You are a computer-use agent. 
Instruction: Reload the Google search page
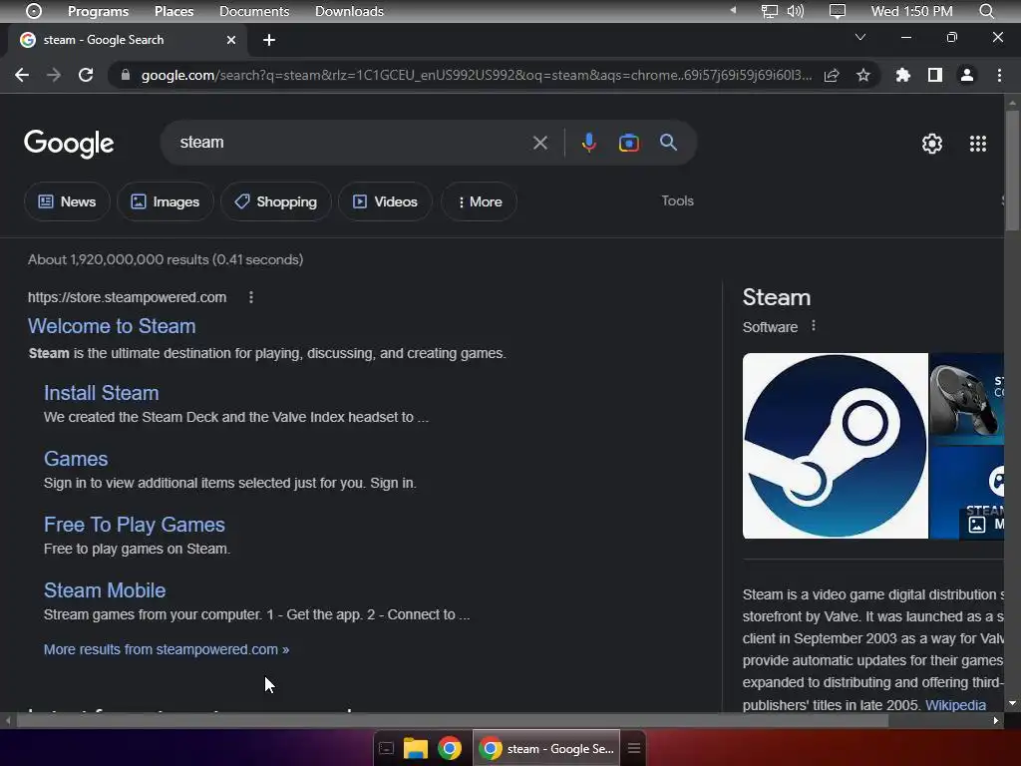click(86, 75)
